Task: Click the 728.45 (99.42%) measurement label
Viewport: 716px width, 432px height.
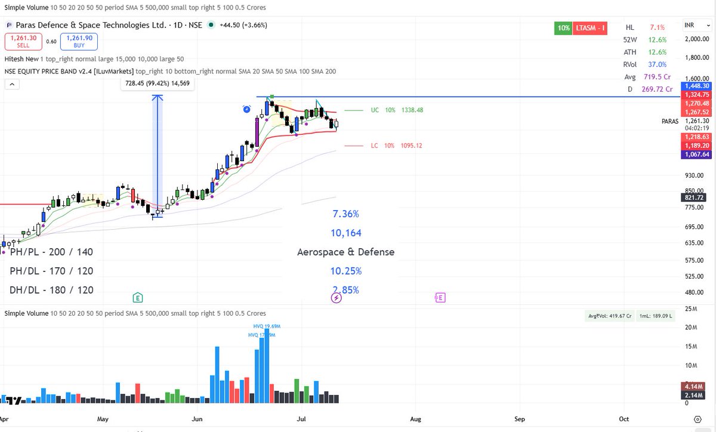Action: pyautogui.click(x=158, y=84)
